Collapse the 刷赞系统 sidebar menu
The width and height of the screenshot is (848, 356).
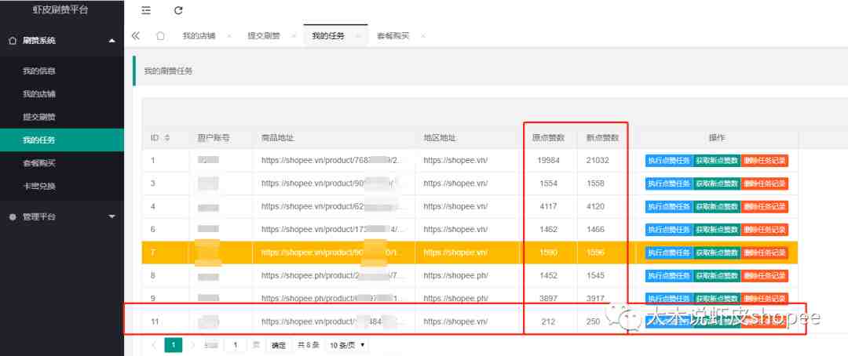pyautogui.click(x=112, y=40)
